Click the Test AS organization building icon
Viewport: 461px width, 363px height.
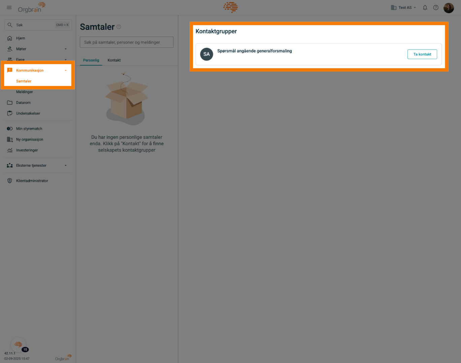click(393, 7)
